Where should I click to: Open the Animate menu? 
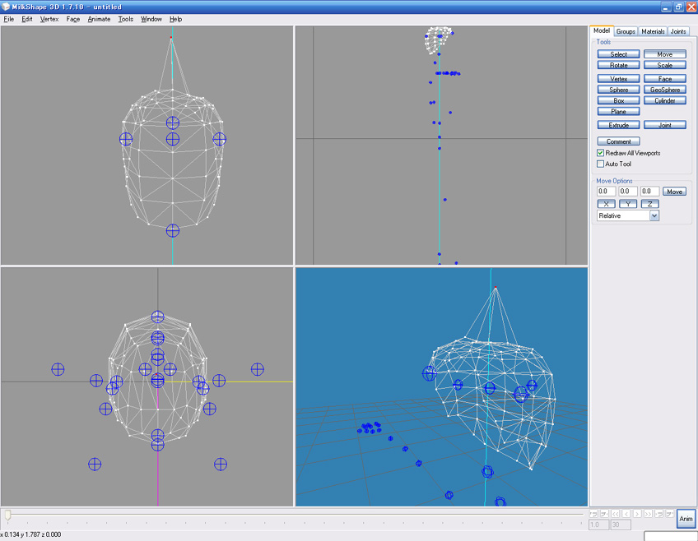point(99,19)
